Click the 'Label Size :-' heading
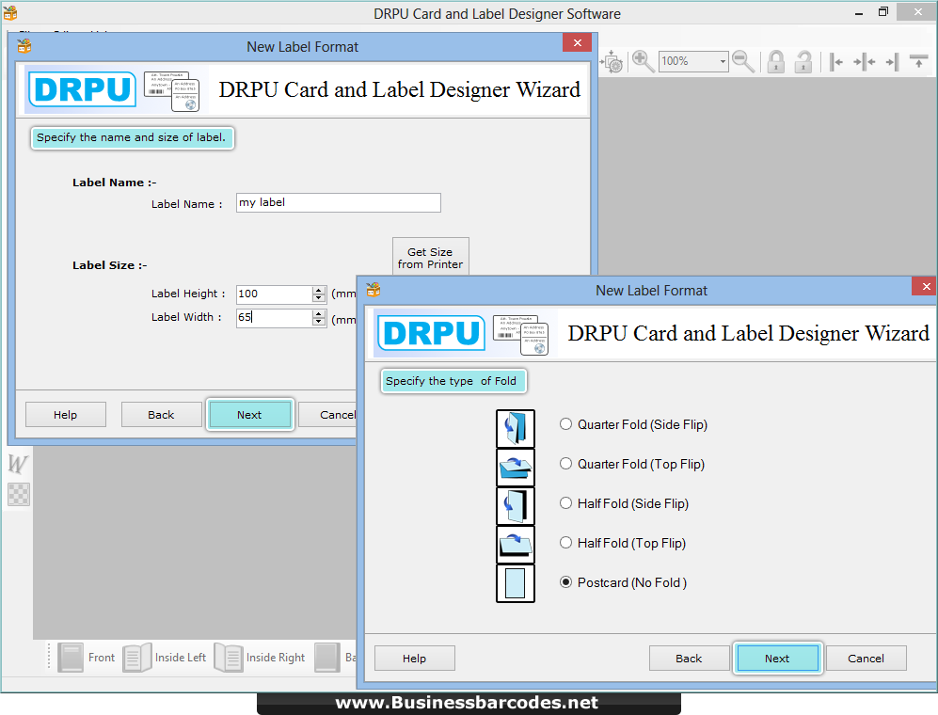938x715 pixels. (x=109, y=265)
